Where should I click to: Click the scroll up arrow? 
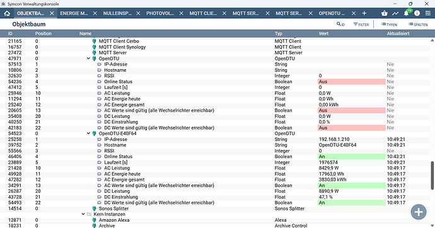click(432, 40)
